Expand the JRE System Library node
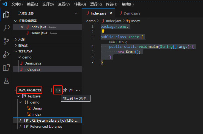Image resolution: width=203 pixels, height=134 pixels. 20,120
